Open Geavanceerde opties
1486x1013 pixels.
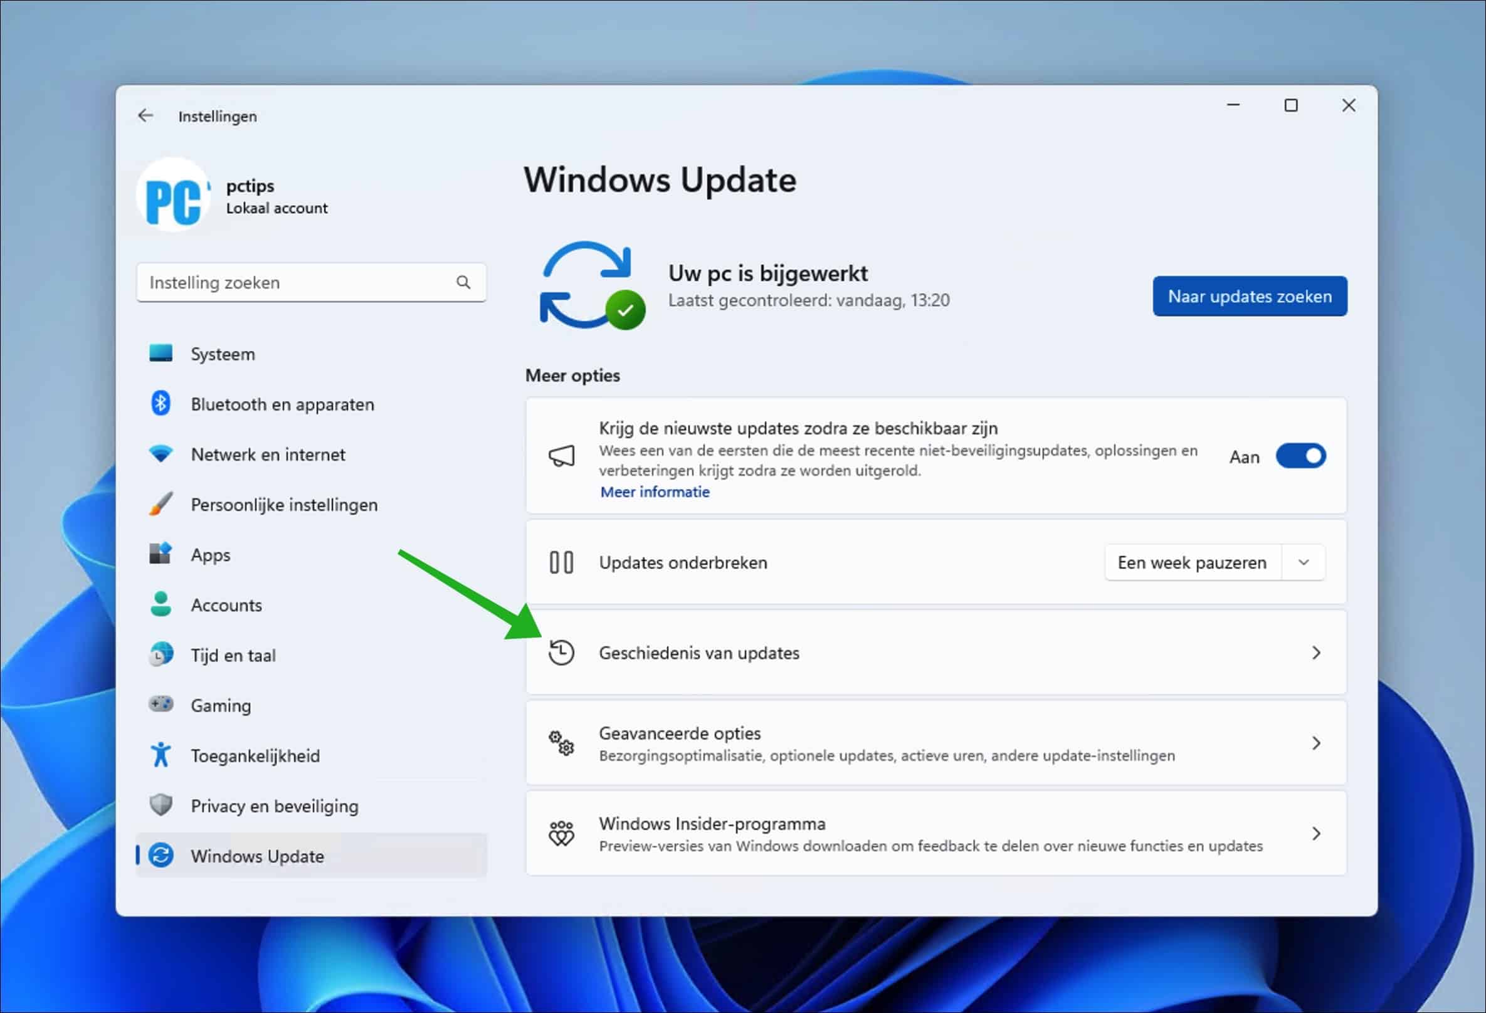pos(936,743)
